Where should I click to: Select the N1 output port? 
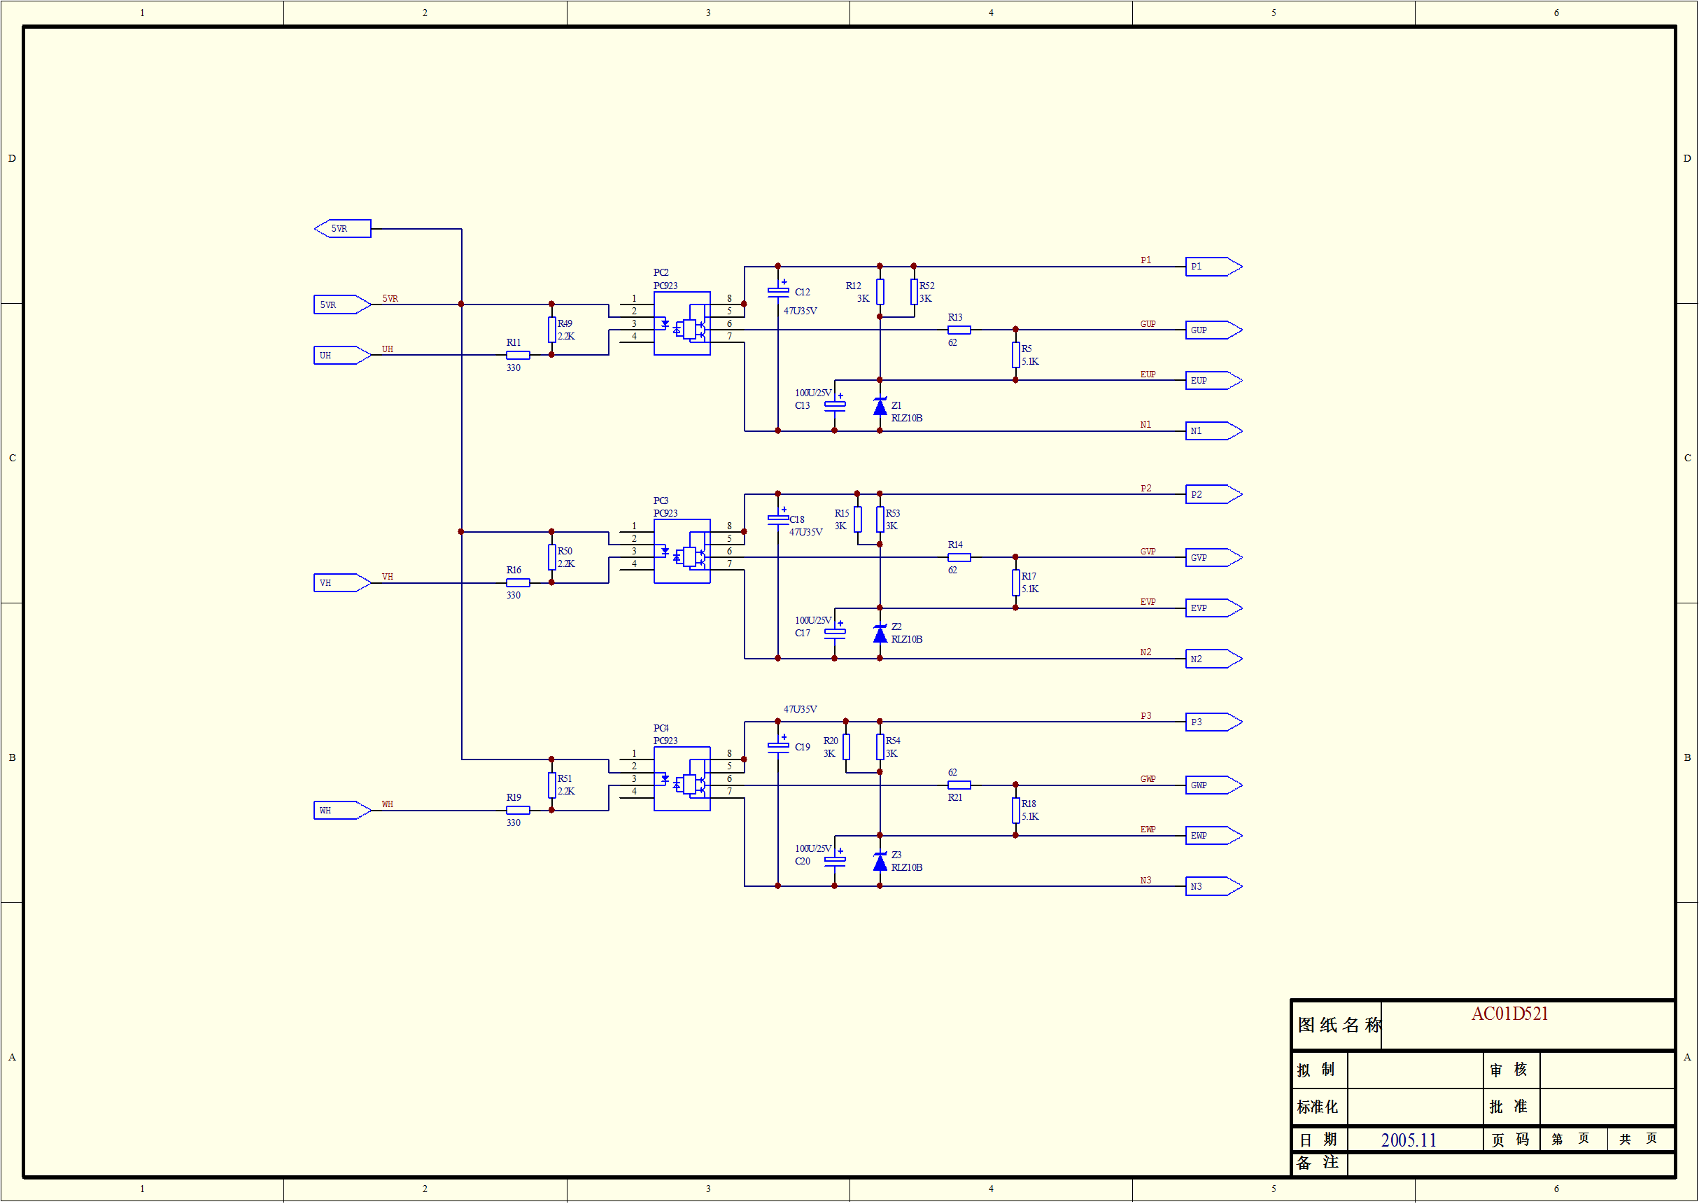coord(1214,430)
